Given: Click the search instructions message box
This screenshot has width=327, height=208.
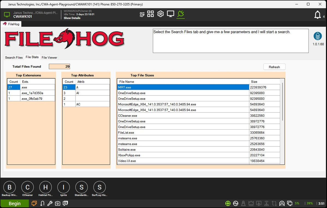Looking at the screenshot, I should (x=231, y=41).
